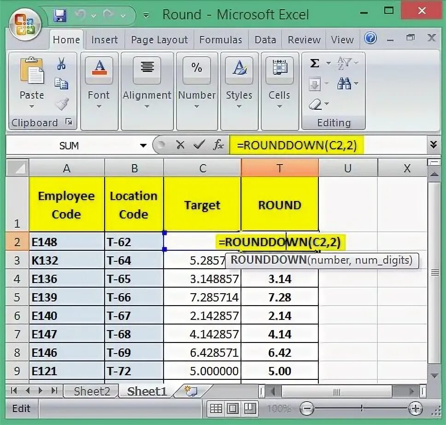The image size is (446, 425).
Task: Switch to Page Layout view
Action: (232, 409)
